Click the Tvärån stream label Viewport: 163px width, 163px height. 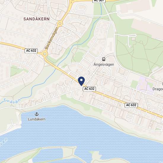click(12, 101)
